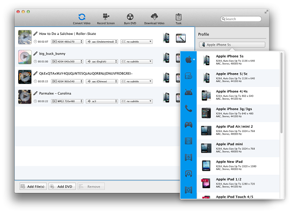The image size is (294, 213).
Task: Choose the Apple iPad mini profile
Action: pos(238,148)
